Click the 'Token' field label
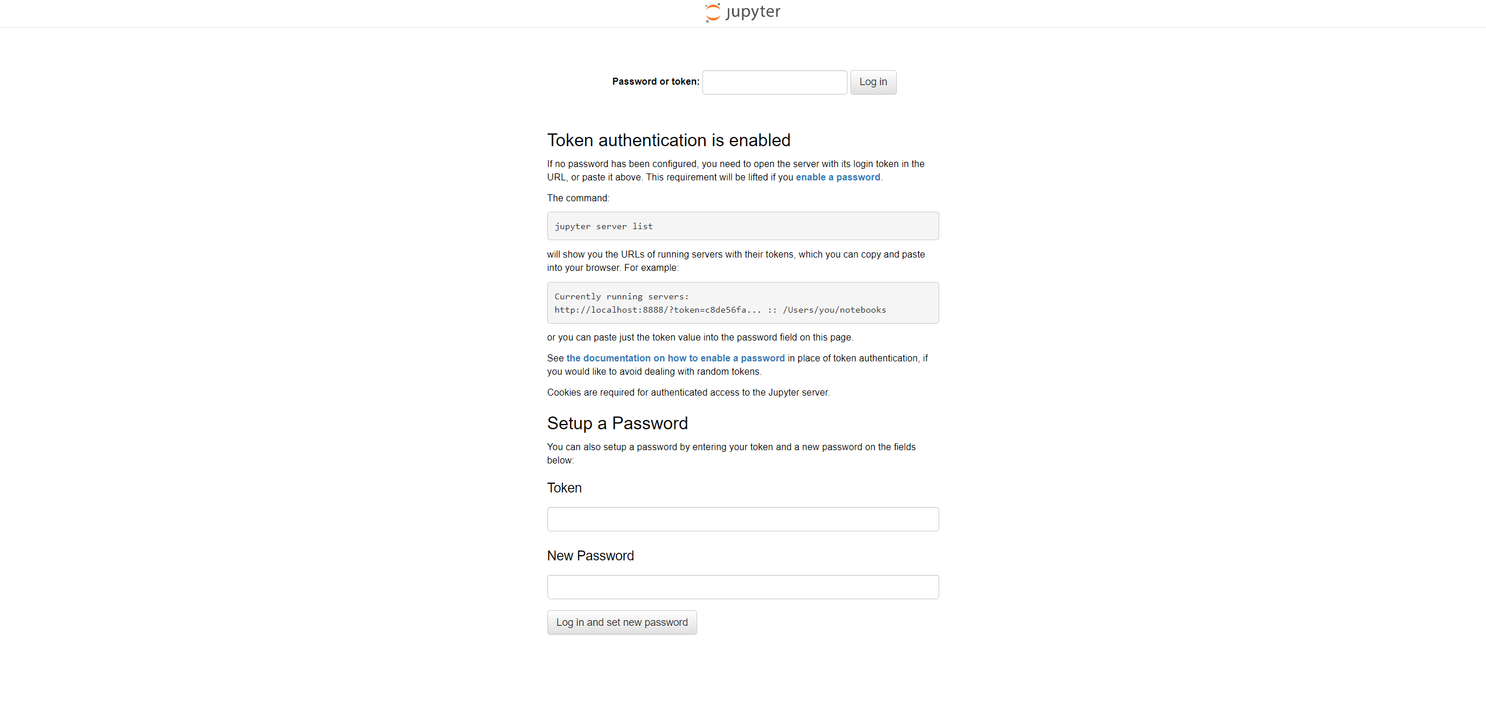 [564, 488]
